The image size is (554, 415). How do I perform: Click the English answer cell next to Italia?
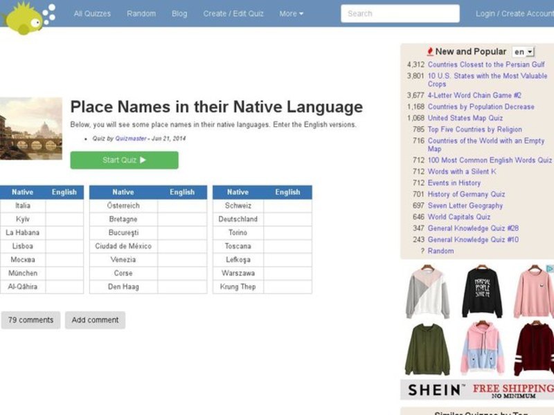coord(64,206)
